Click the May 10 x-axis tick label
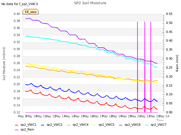Viewport: 181px width, 135px height. [32, 116]
